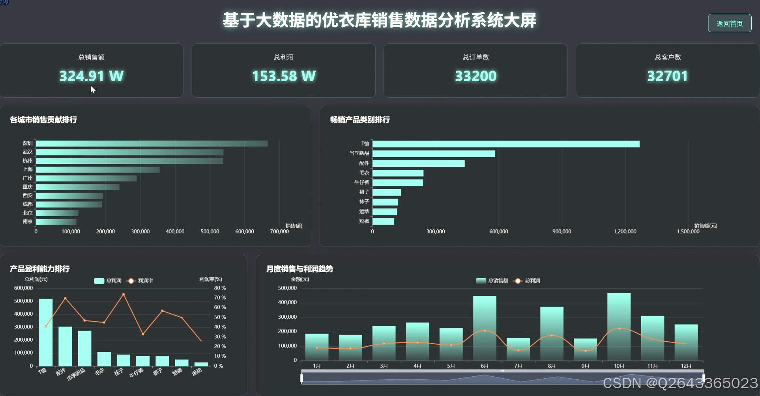Click the 畅销产品类别排行 panel title
760x396 pixels.
click(360, 119)
